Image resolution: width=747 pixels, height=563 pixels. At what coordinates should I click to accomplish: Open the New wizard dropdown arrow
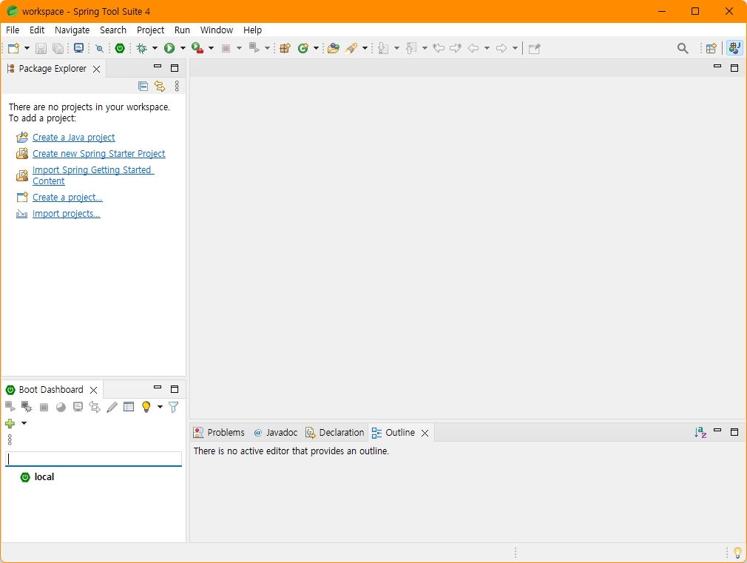tap(27, 48)
